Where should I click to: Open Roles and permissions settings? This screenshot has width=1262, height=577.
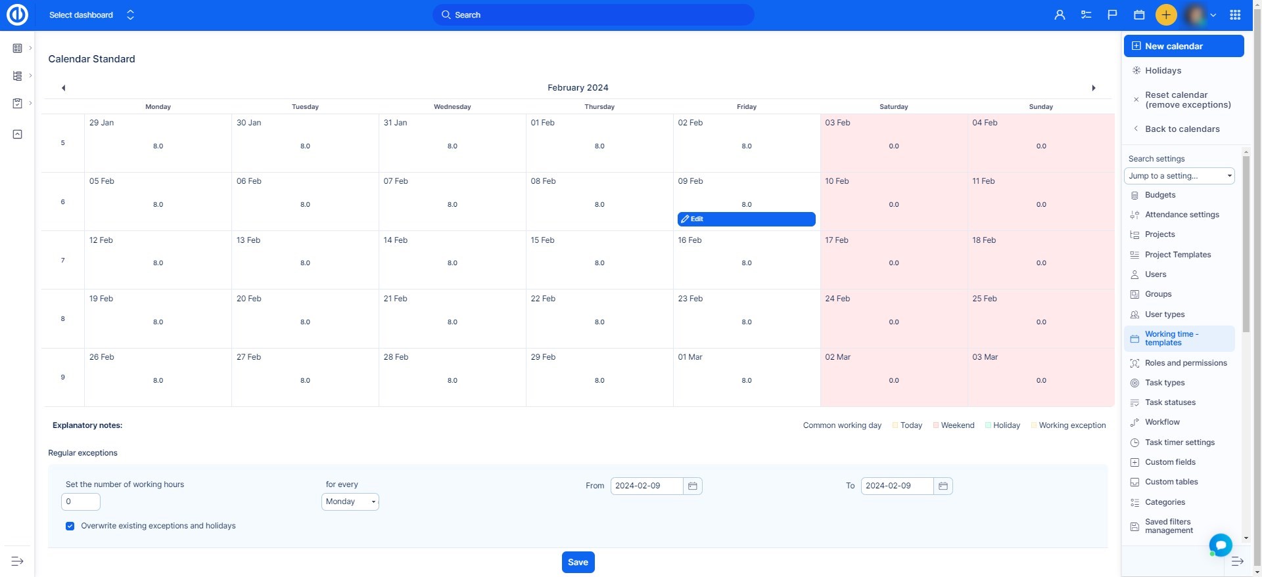pos(1185,363)
